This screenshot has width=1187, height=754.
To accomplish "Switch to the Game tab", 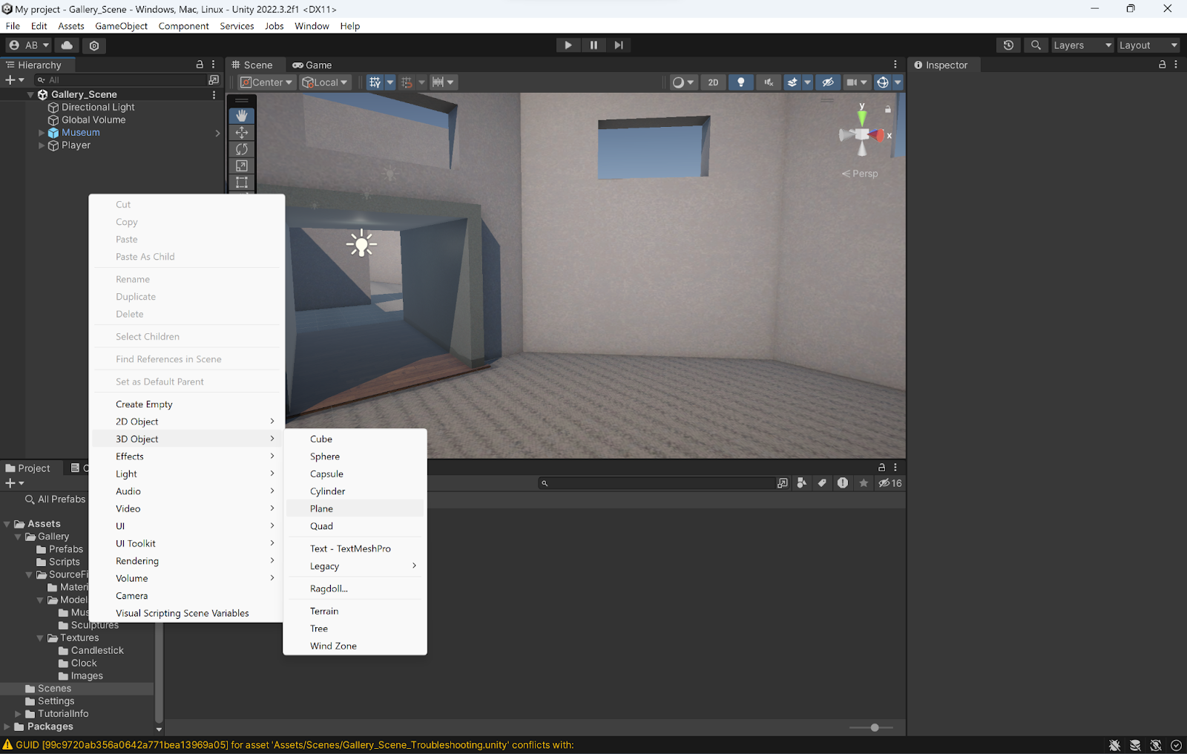I will tap(312, 65).
